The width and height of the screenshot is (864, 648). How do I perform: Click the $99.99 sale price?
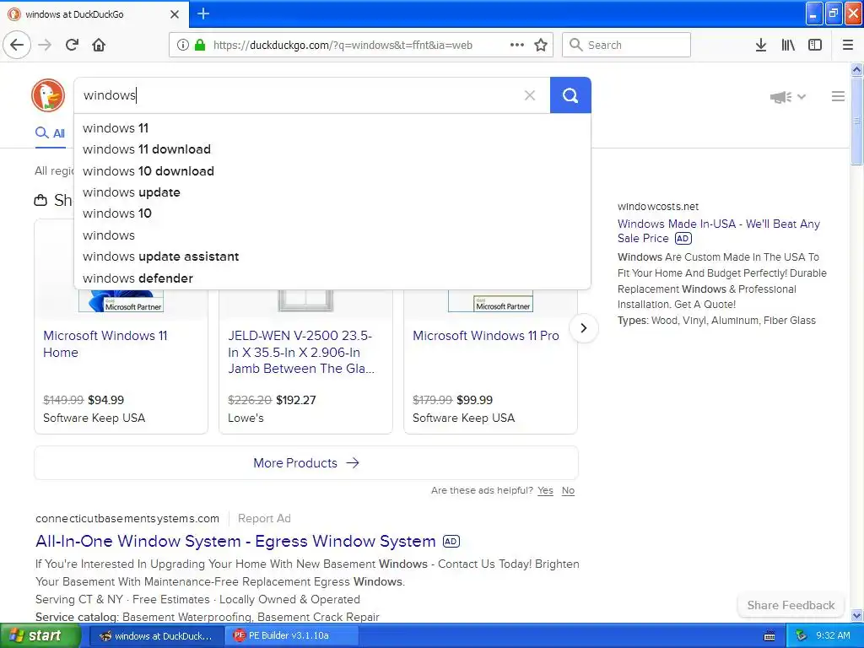point(474,400)
